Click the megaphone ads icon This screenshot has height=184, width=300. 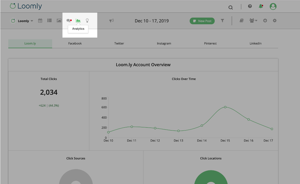tap(111, 21)
